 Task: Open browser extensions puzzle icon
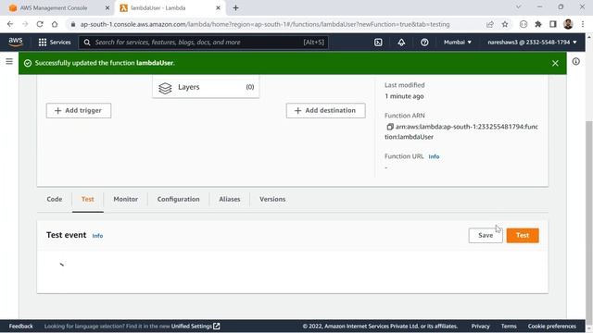click(x=538, y=24)
